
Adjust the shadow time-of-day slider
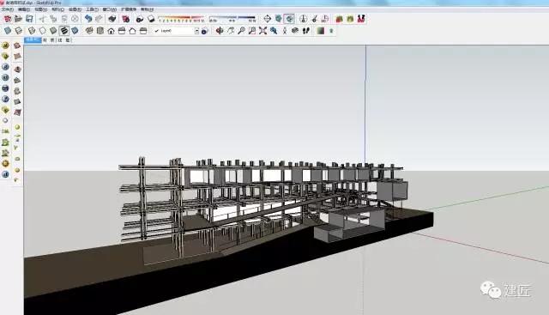coord(232,19)
